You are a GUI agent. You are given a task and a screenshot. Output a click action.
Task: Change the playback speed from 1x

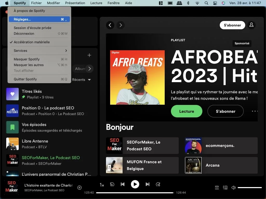(102, 184)
